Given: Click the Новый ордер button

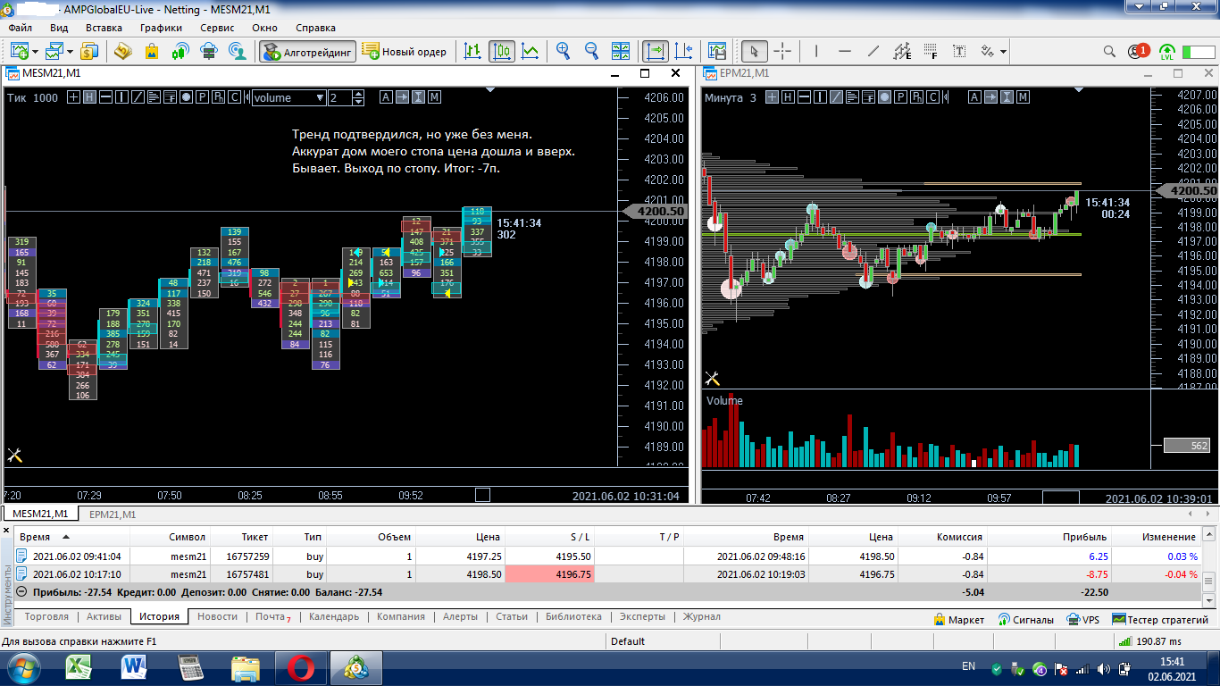Looking at the screenshot, I should (405, 51).
